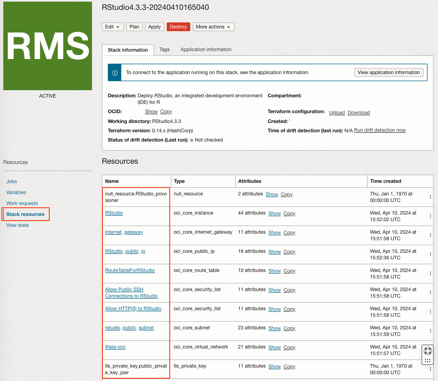This screenshot has height=381, width=438.
Task: Copy the 21 attributes of oci_core_virtual_network
Action: point(289,347)
